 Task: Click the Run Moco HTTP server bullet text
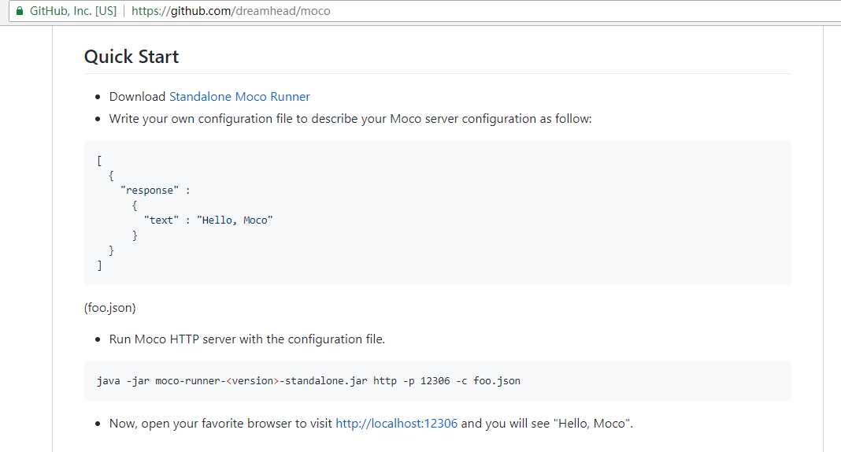pos(247,339)
